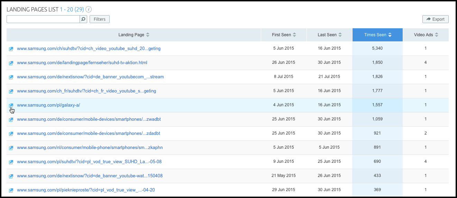Open link samsung.com/de/nextisnow de_banner_youtubecom
The width and height of the screenshot is (457, 198).
(91, 77)
